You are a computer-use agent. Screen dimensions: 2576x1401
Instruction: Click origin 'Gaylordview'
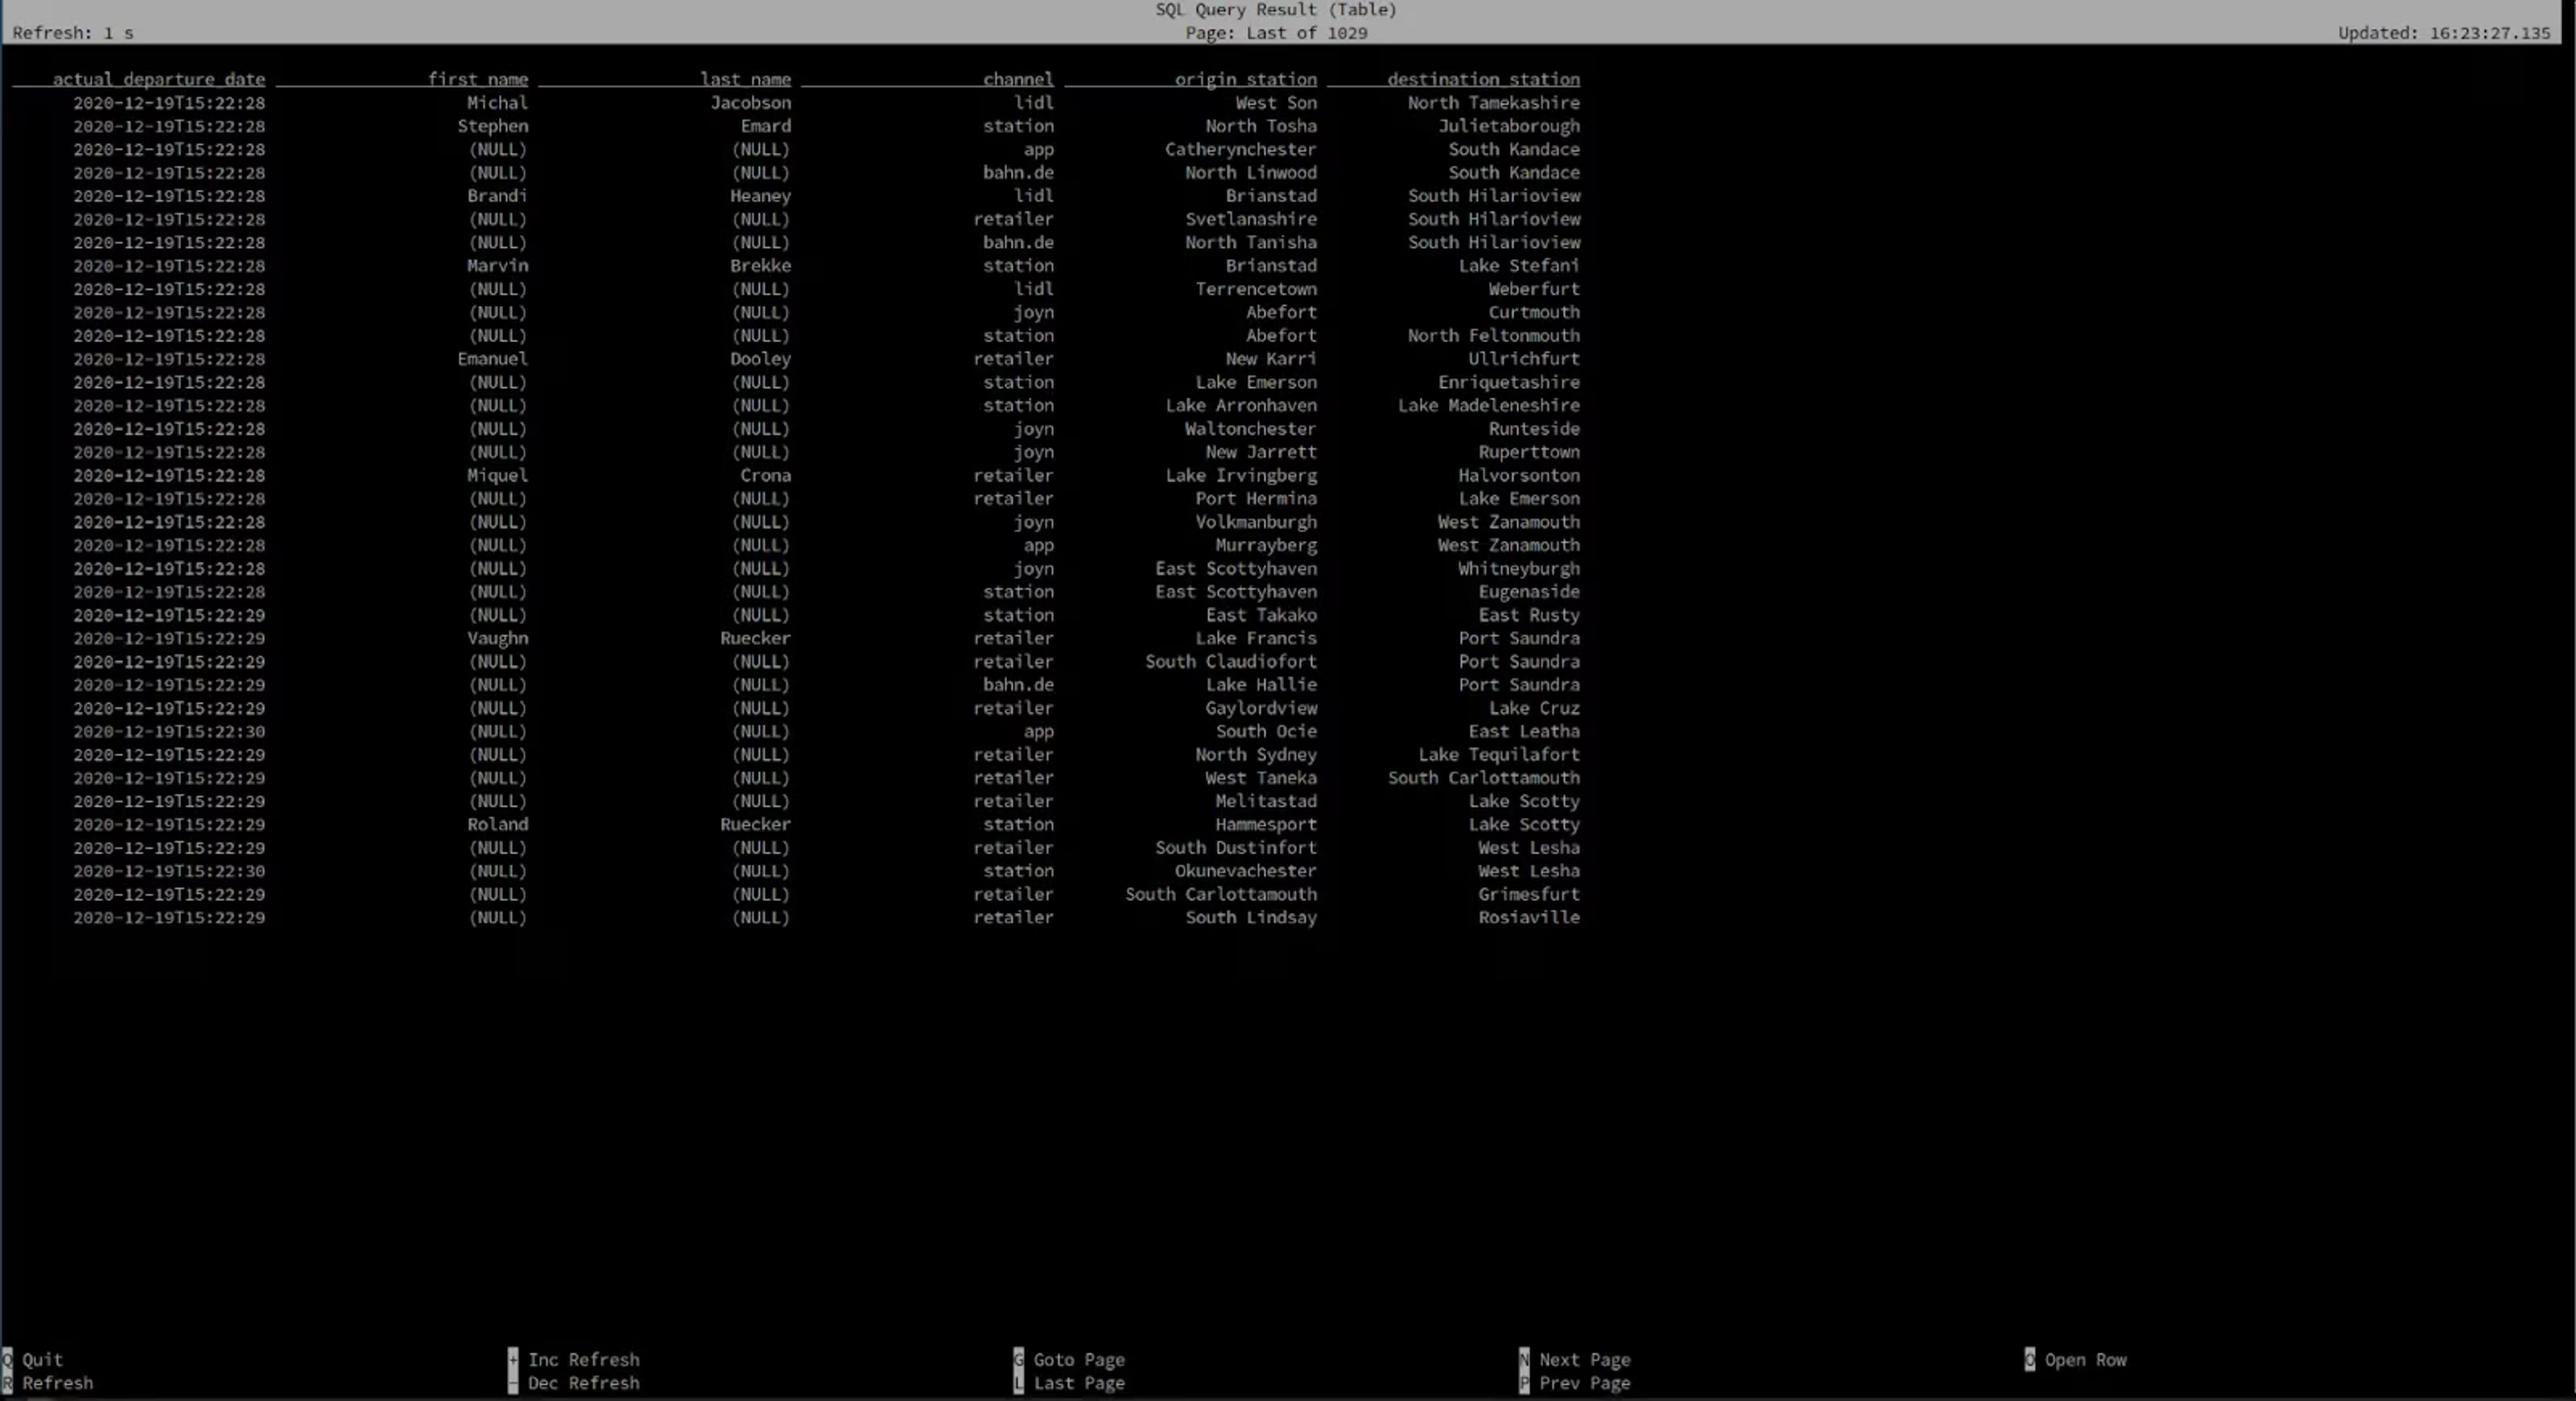coord(1260,708)
